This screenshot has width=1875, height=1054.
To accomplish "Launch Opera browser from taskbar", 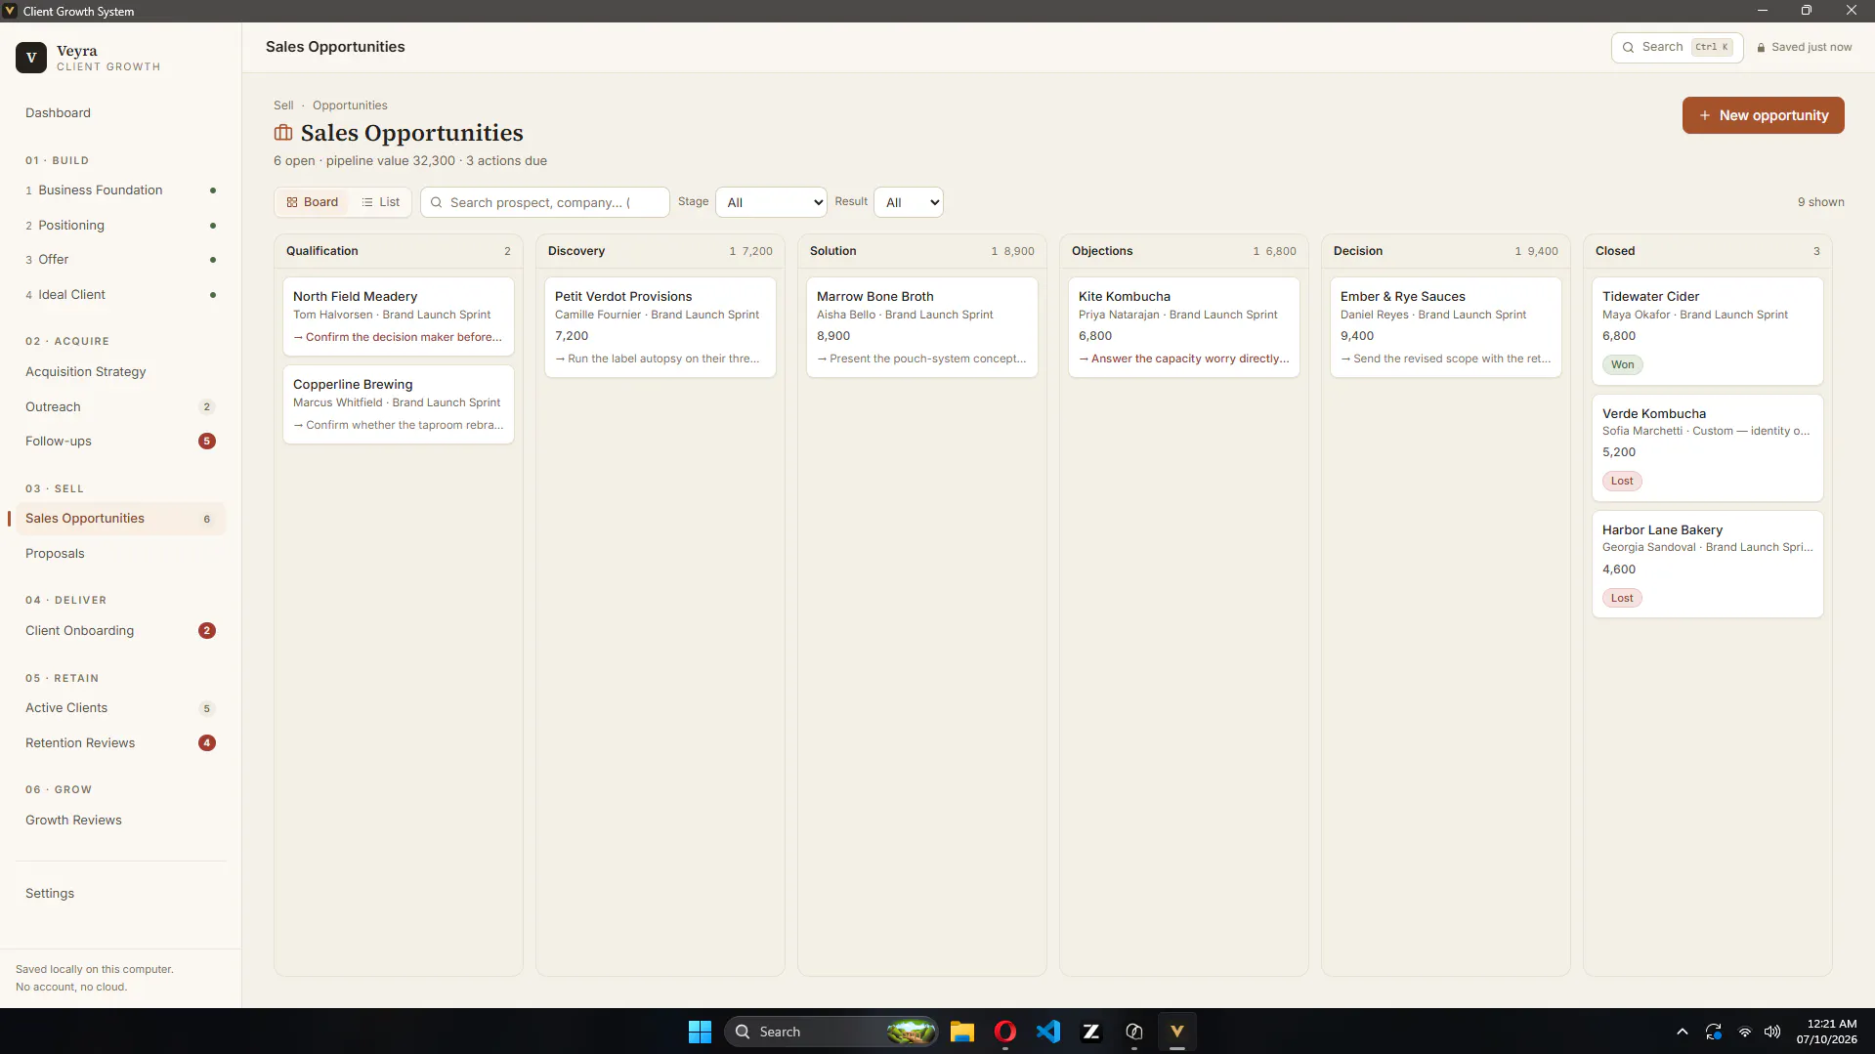I will click(x=1005, y=1032).
